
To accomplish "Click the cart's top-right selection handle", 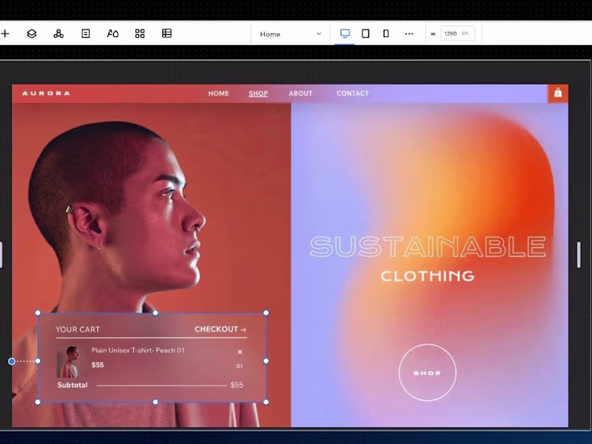I will pyautogui.click(x=266, y=313).
